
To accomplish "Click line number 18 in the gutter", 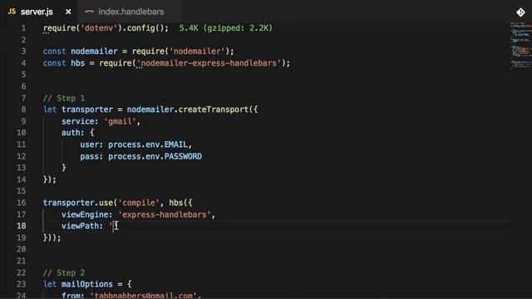I will pos(21,226).
